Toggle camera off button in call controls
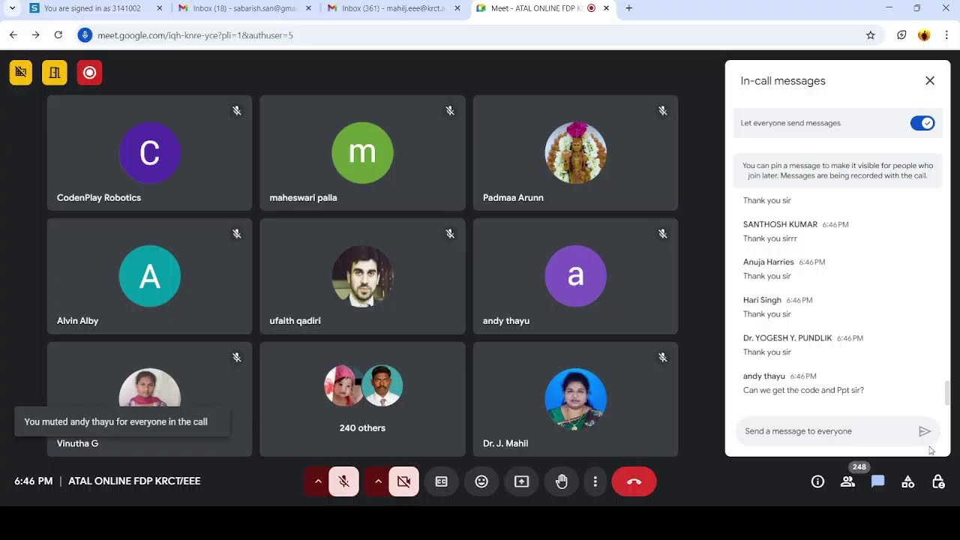Image resolution: width=960 pixels, height=540 pixels. click(x=403, y=481)
